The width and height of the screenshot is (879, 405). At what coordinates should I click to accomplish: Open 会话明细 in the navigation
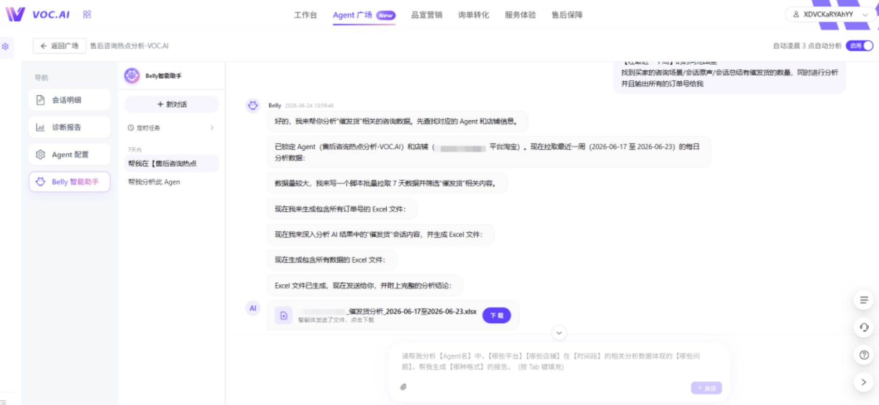coord(69,100)
